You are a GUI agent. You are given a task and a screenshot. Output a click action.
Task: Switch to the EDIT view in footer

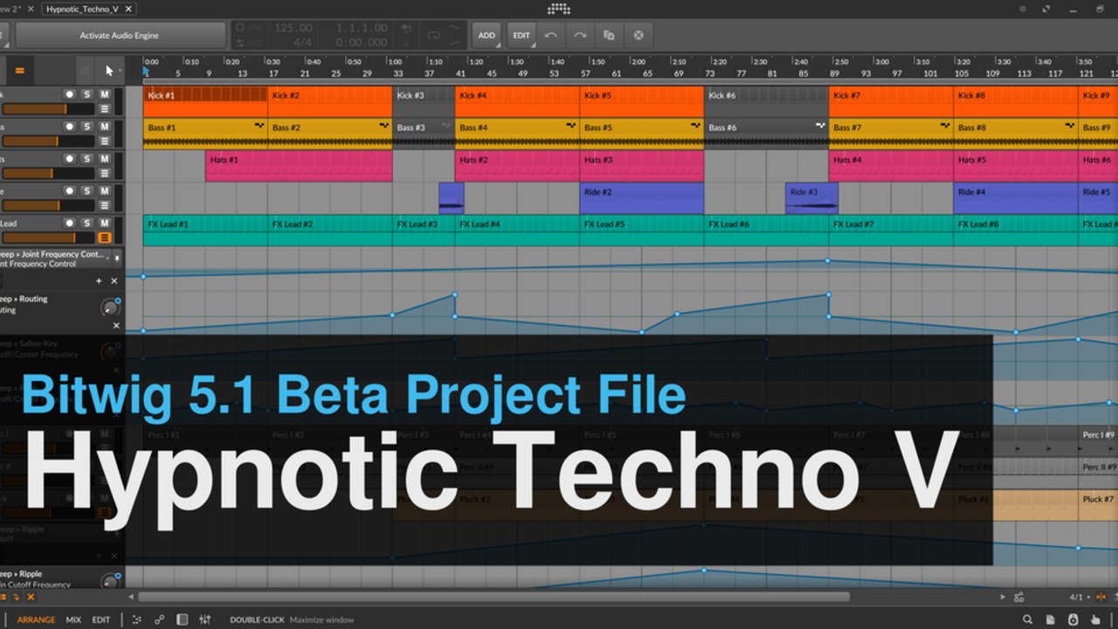pyautogui.click(x=101, y=619)
